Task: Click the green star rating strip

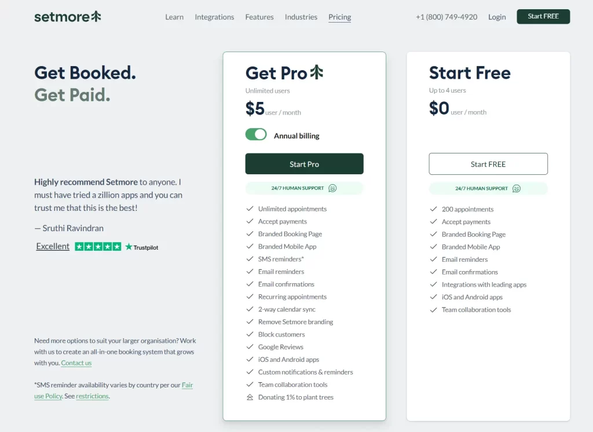Action: (x=97, y=247)
